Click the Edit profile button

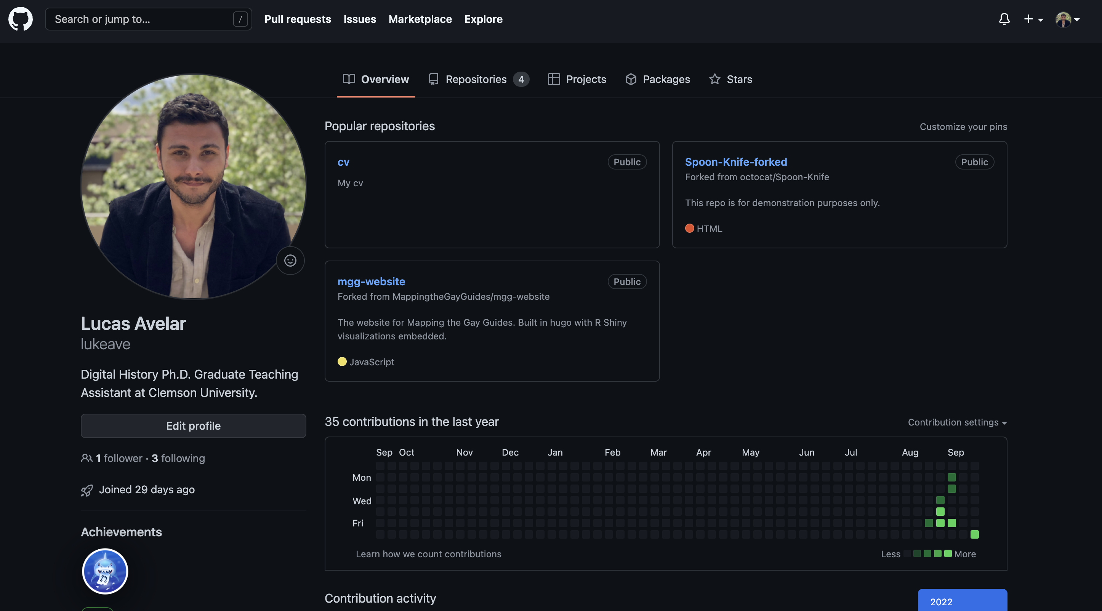(193, 426)
